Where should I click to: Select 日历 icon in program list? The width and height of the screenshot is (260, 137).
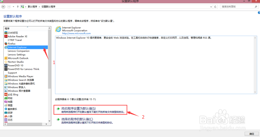click(6, 120)
